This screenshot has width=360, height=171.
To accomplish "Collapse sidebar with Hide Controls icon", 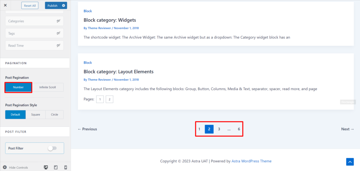I will point(5,167).
